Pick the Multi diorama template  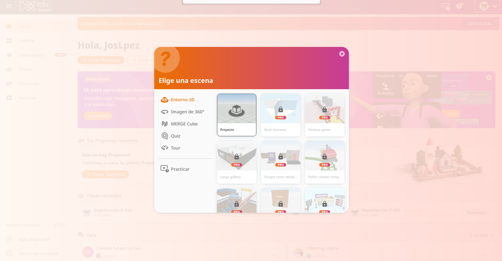pos(280,115)
